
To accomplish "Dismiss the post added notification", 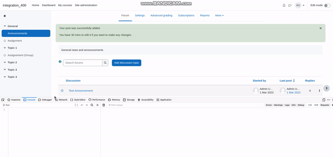I will pos(321,28).
